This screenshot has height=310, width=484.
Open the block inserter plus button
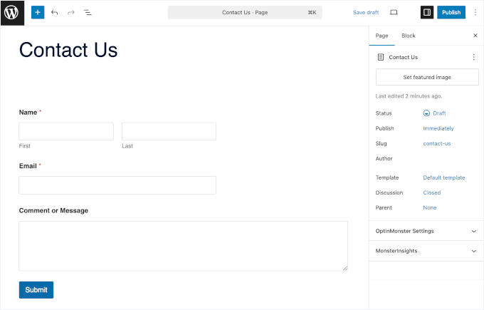pos(38,12)
